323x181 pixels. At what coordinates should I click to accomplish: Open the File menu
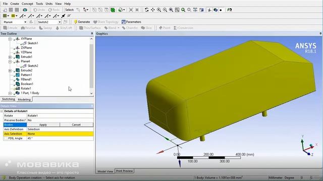[x=5, y=4]
